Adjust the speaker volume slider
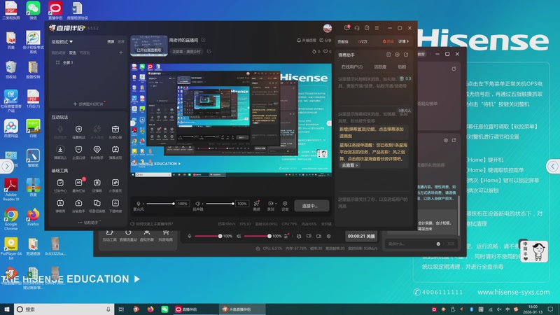The image size is (560, 315). pyautogui.click(x=220, y=204)
